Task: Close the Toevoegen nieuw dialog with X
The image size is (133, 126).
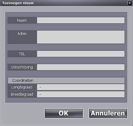Action: pos(129,3)
